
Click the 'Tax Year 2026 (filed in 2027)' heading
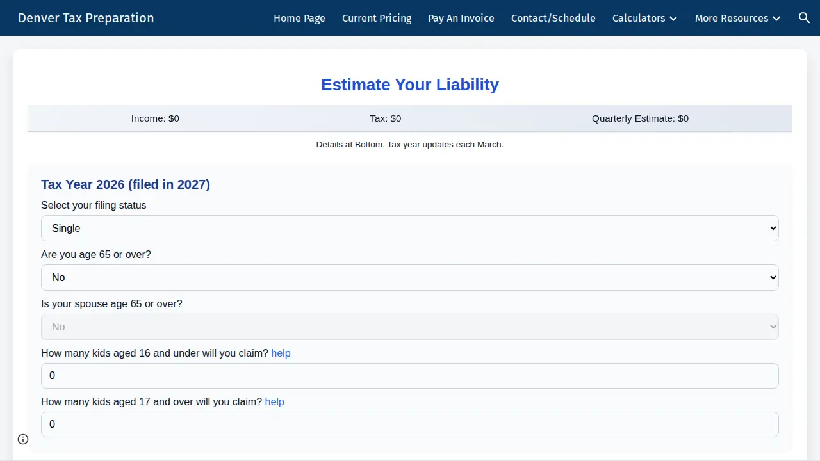coord(126,184)
